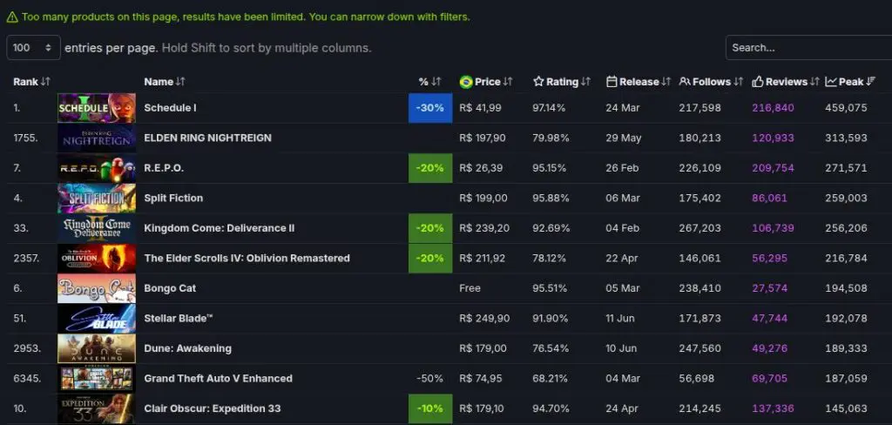The width and height of the screenshot is (892, 425).
Task: Click -20% badge for Oblivion Remastered
Action: [x=430, y=259]
